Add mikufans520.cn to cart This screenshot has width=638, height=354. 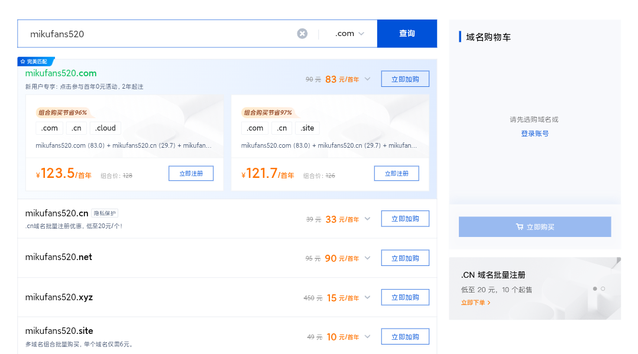point(405,219)
